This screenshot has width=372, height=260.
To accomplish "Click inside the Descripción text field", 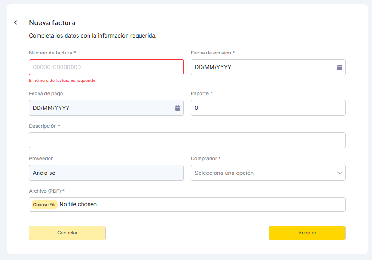I will point(187,141).
